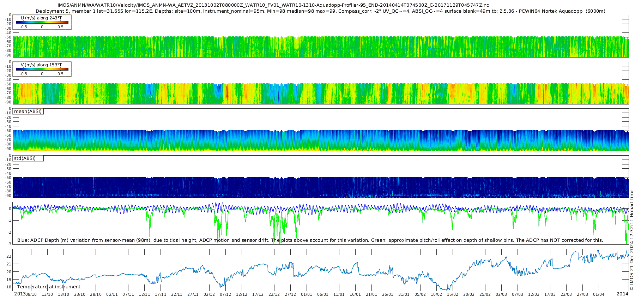Click the U (m/s) along 243°T colorbar
Screen dimensions: 635x300
(42, 23)
